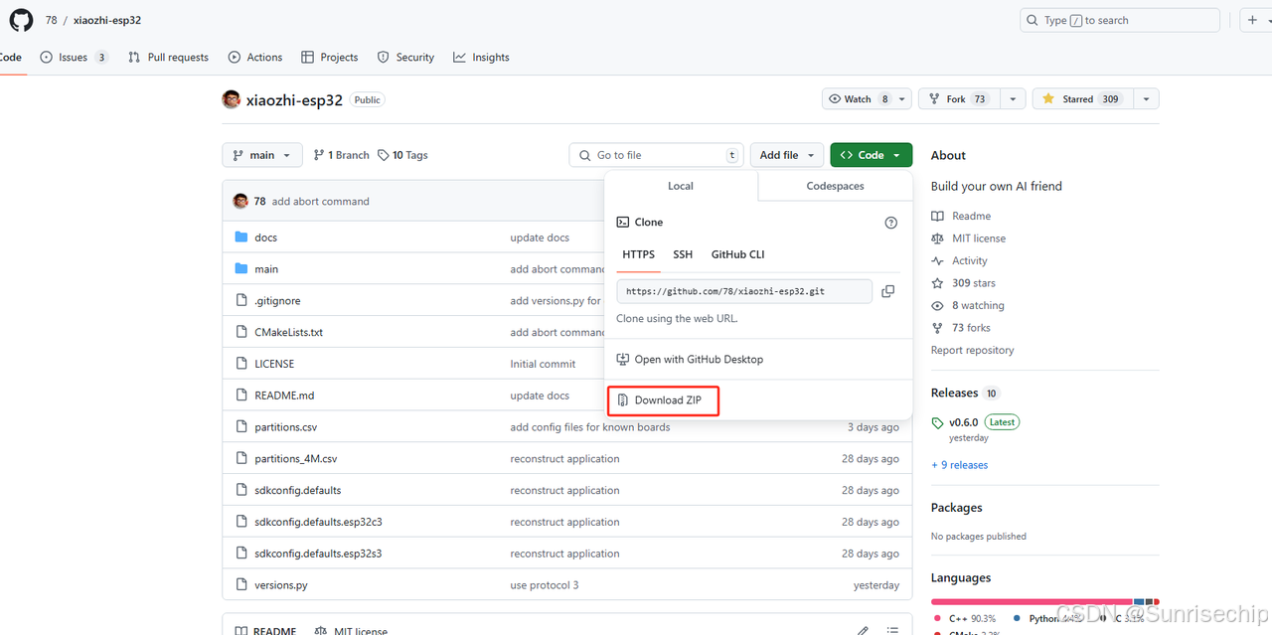This screenshot has width=1272, height=635.
Task: Click the versions.py file icon
Action: [x=240, y=585]
